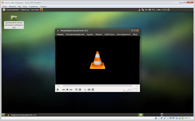Open the Аудио menu in VLC

coord(90,34)
